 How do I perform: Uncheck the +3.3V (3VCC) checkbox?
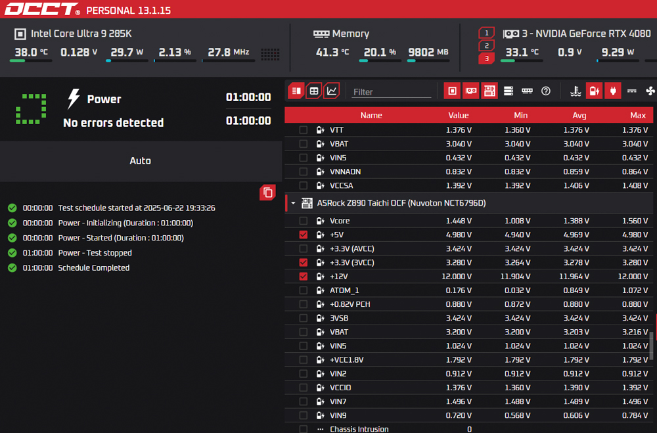(x=304, y=262)
